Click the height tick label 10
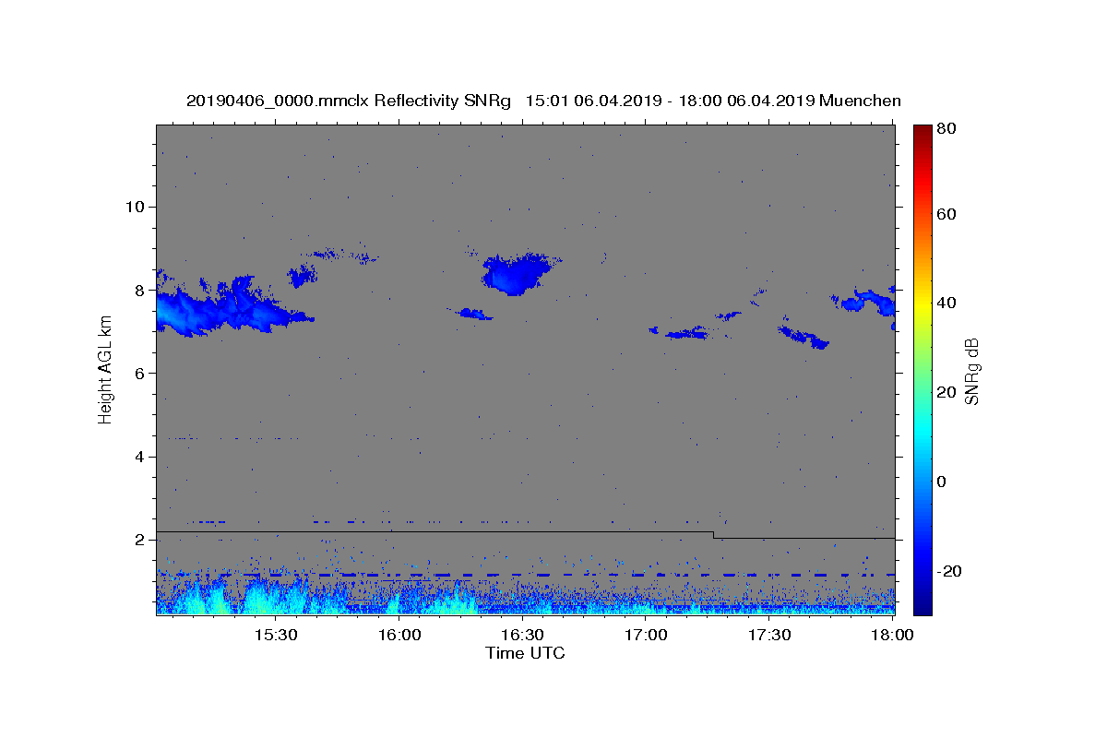Image resolution: width=1107 pixels, height=738 pixels. point(134,207)
